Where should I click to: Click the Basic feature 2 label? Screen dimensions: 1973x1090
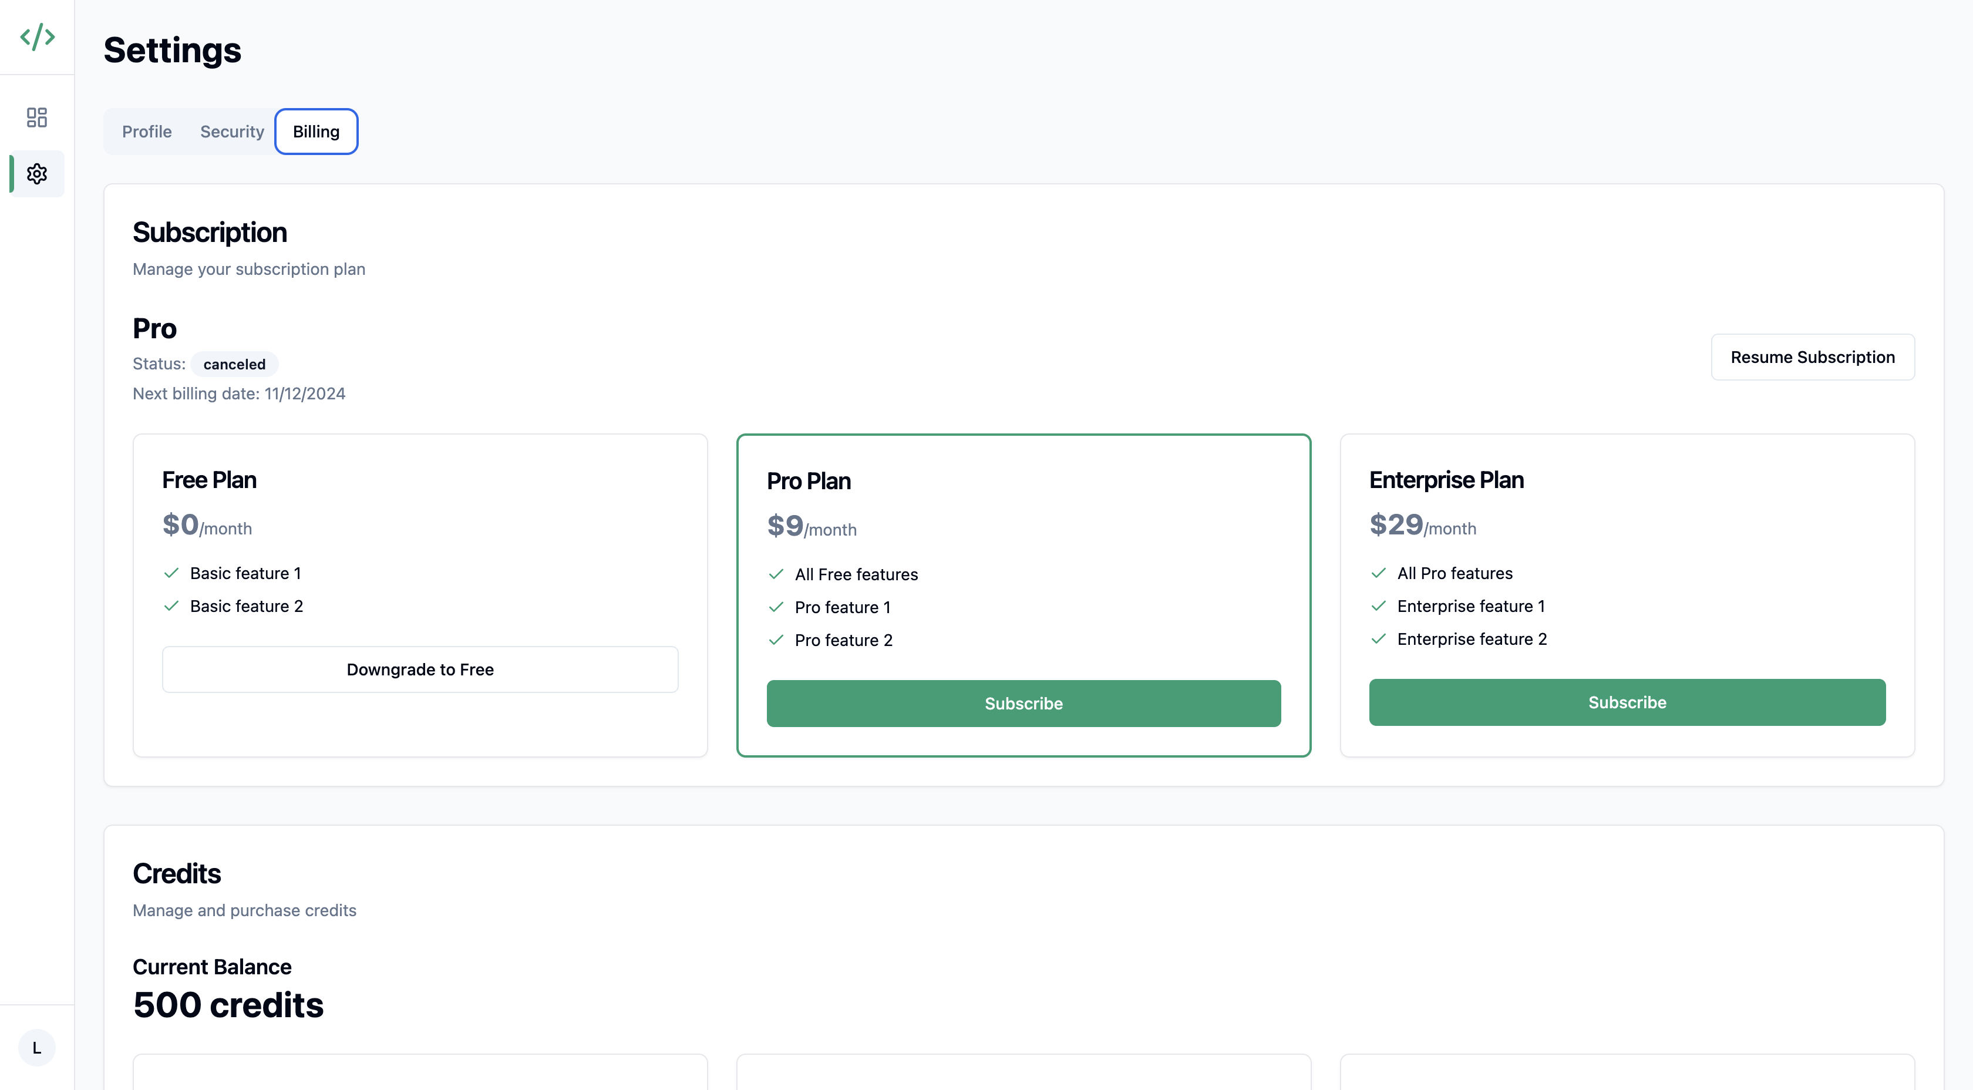coord(247,606)
